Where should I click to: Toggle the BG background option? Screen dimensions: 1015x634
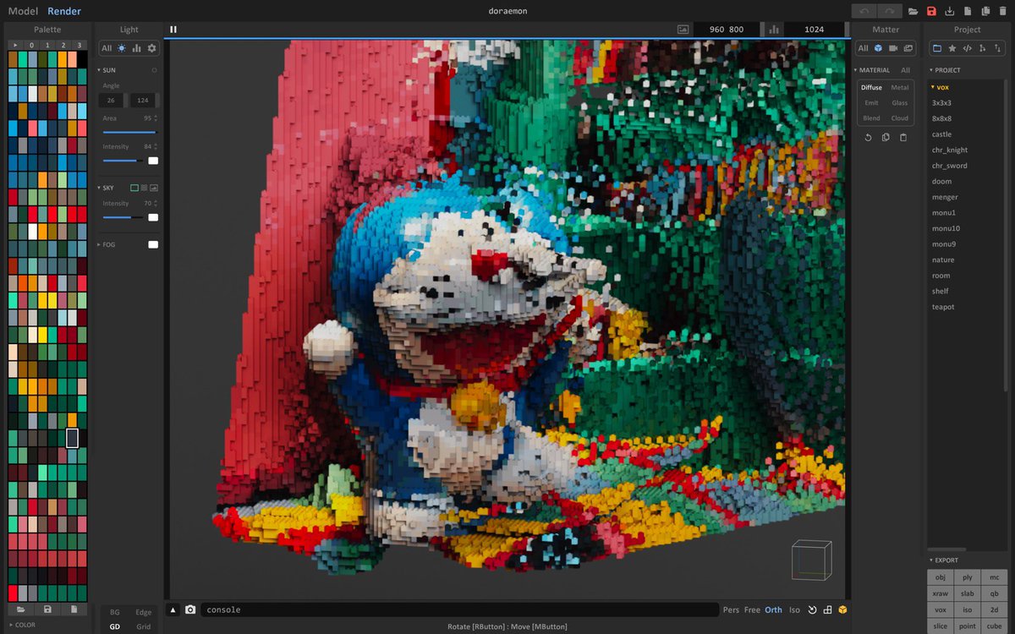click(x=115, y=612)
